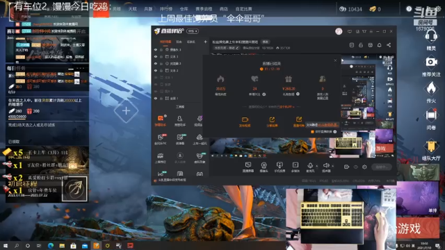Expand the microphone options arrow
Screen dimensions: 445x250
click(x=317, y=166)
